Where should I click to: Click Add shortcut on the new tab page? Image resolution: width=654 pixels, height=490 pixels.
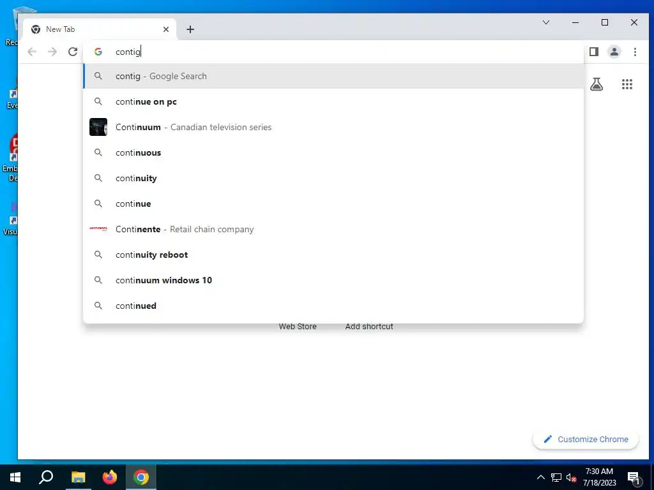click(369, 326)
